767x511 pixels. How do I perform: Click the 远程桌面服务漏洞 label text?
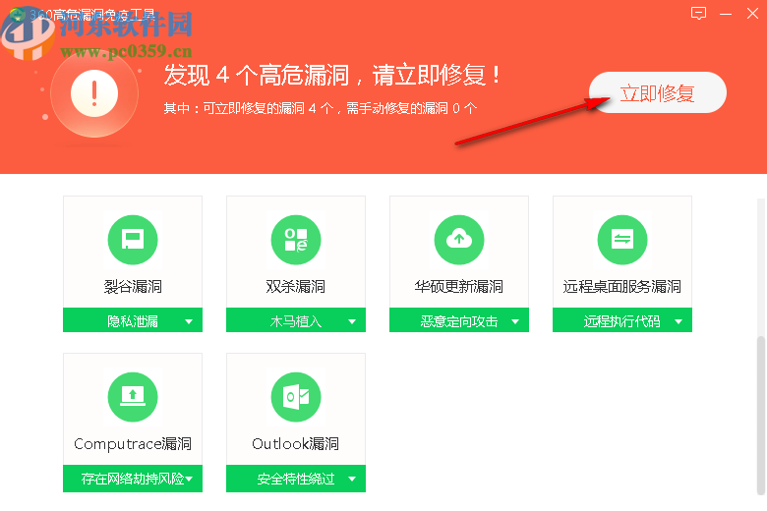point(621,286)
